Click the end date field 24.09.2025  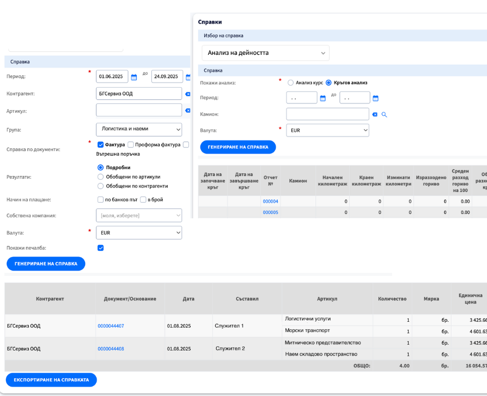point(167,77)
